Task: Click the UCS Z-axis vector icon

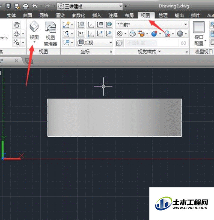Action: 100,34
